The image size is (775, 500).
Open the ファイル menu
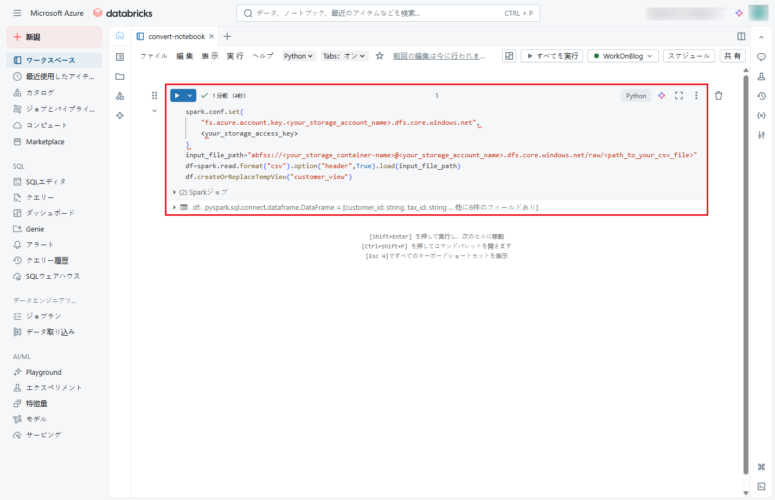[x=154, y=56]
